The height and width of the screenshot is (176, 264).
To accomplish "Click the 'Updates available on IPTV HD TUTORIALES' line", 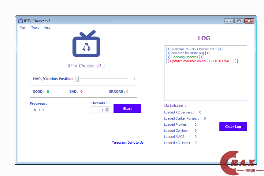I will tap(202, 61).
